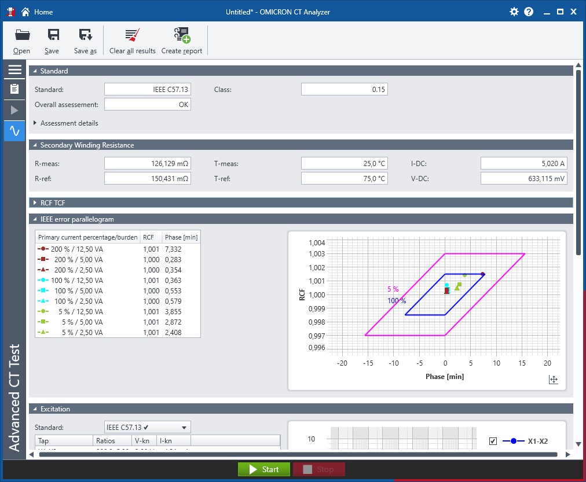Click the RCF column header
This screenshot has width=586, height=482.
pos(151,237)
